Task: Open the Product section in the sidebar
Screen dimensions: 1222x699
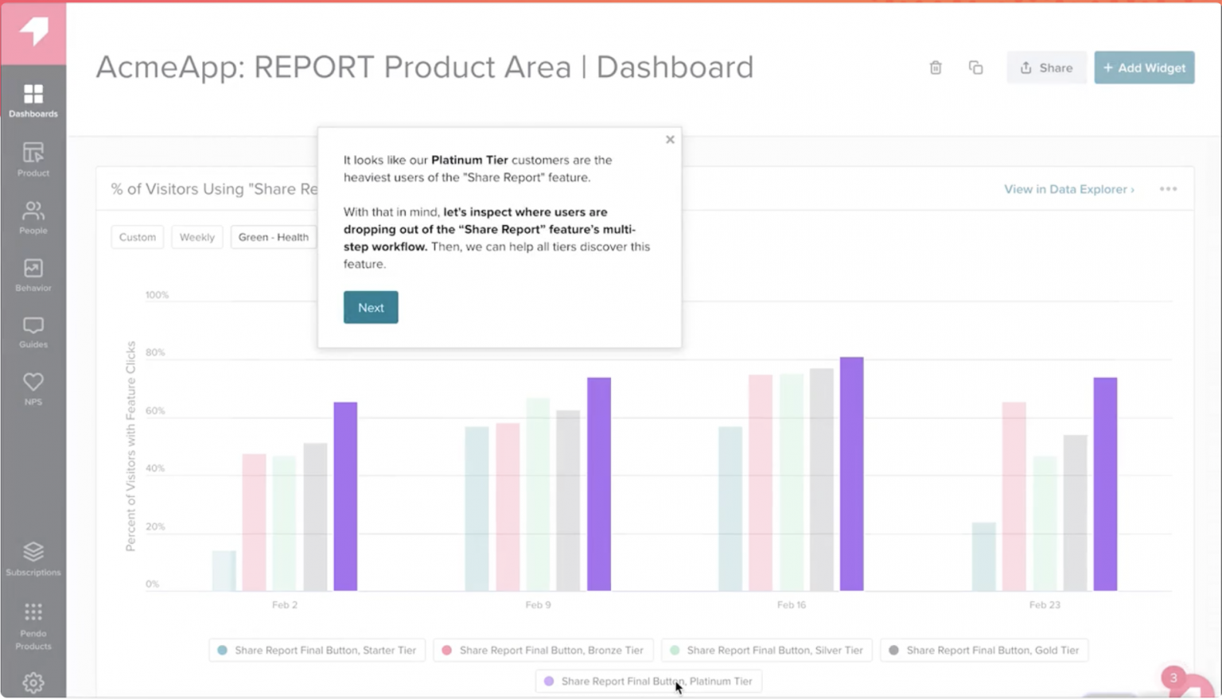Action: click(x=33, y=158)
